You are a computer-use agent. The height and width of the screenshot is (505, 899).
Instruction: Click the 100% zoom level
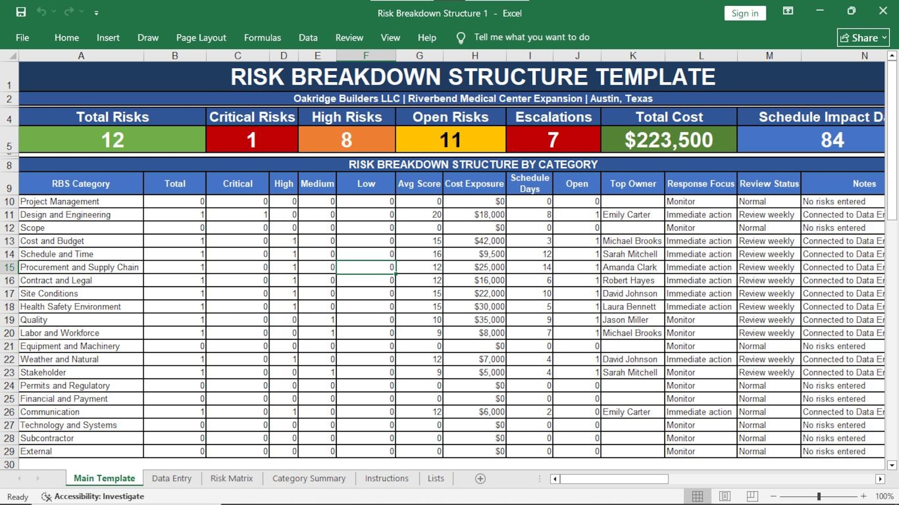click(x=884, y=497)
